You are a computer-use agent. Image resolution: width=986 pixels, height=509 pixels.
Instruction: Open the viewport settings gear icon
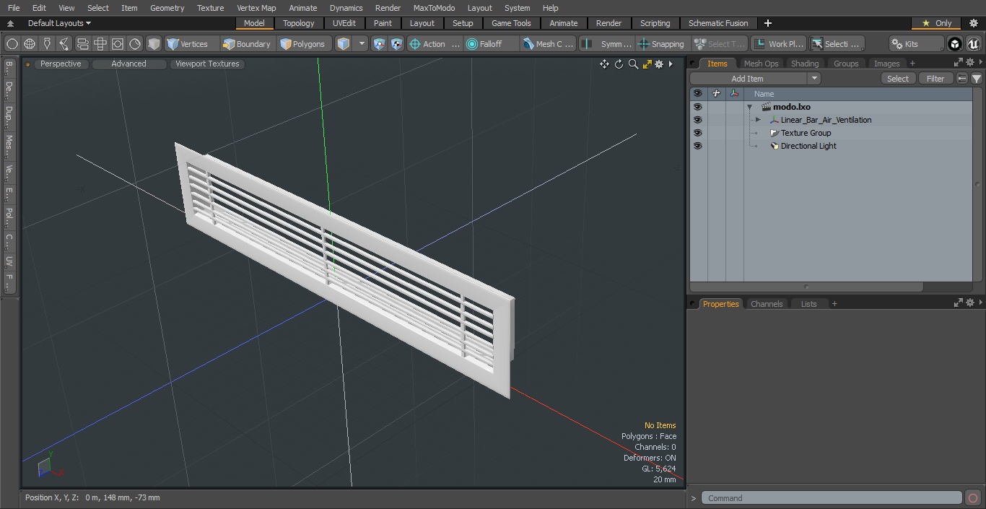[659, 64]
